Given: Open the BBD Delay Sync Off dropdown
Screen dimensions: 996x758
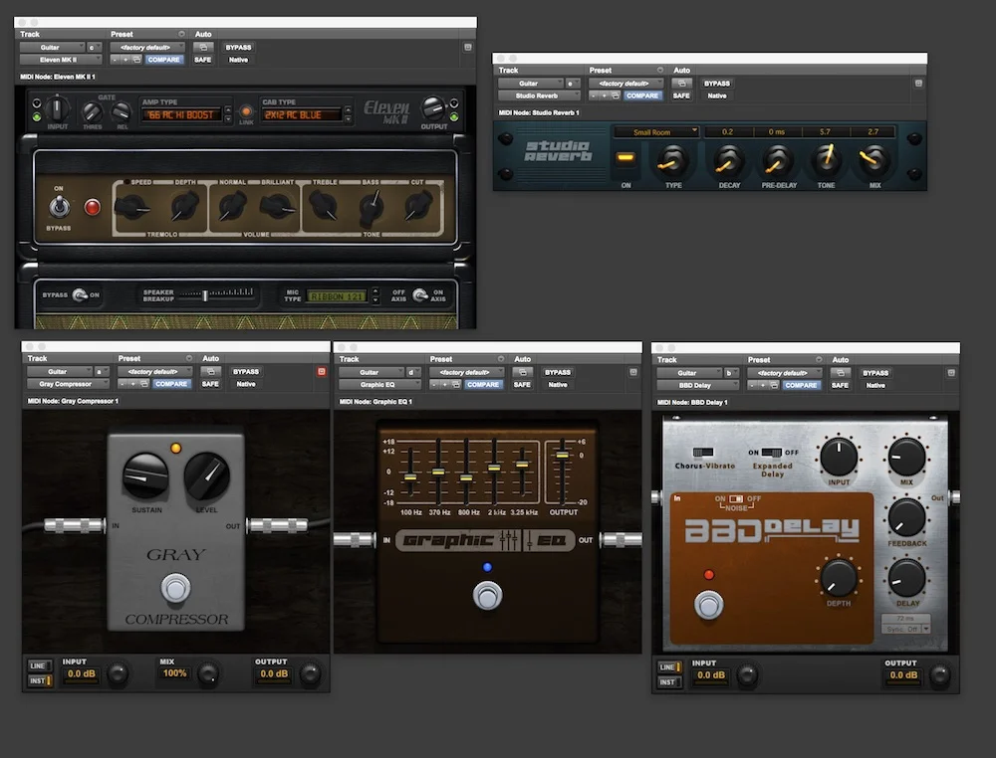Looking at the screenshot, I should coord(905,629).
